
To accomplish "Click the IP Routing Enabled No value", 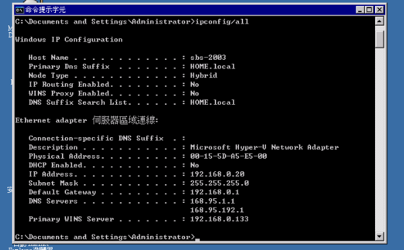I will [195, 85].
